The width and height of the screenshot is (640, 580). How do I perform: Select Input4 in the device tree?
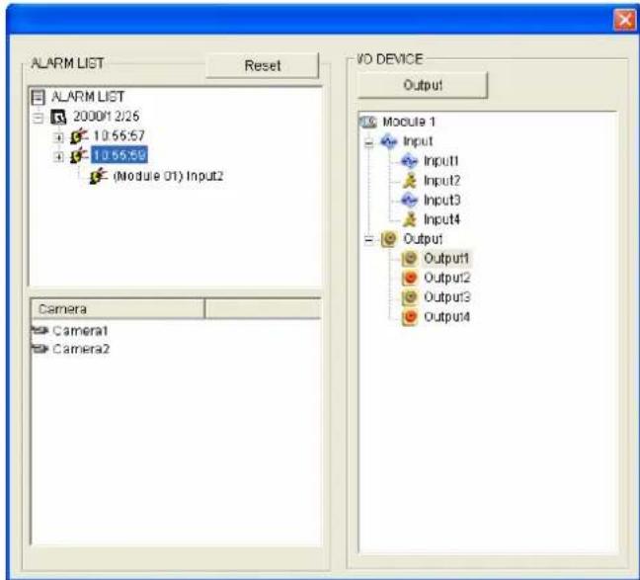441,219
